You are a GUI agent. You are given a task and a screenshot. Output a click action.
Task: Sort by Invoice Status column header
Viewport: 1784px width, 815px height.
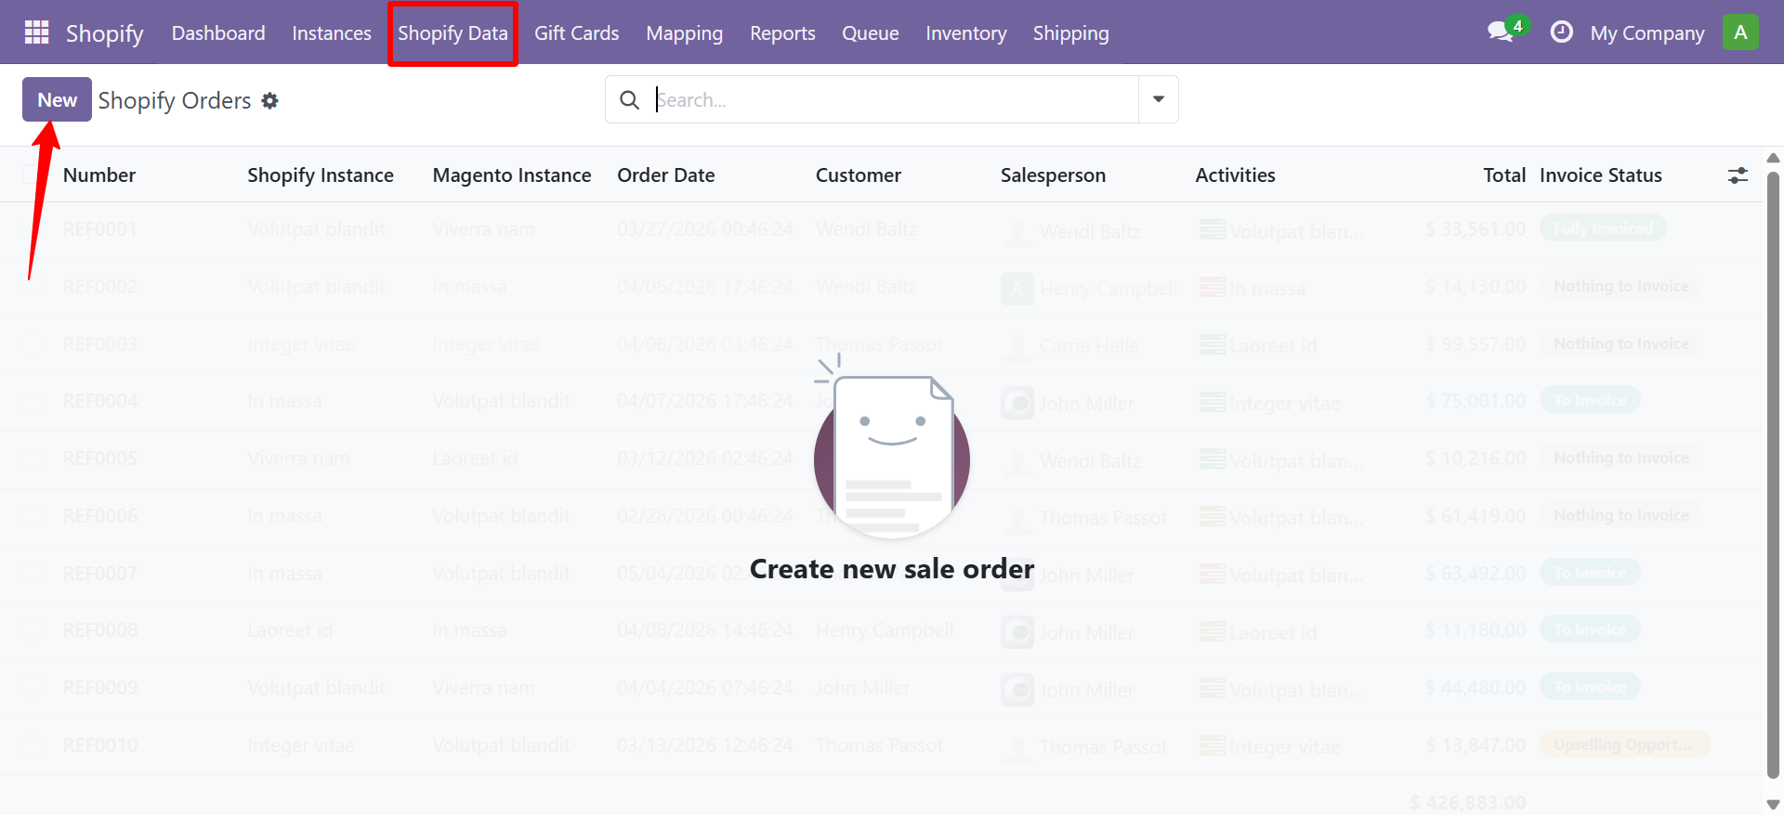click(1601, 175)
